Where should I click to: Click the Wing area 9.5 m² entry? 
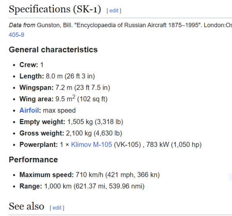click(x=63, y=99)
